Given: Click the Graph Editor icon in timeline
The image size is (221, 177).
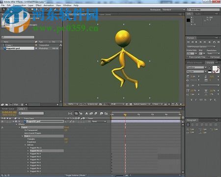Looking at the screenshot, I should (106, 114).
